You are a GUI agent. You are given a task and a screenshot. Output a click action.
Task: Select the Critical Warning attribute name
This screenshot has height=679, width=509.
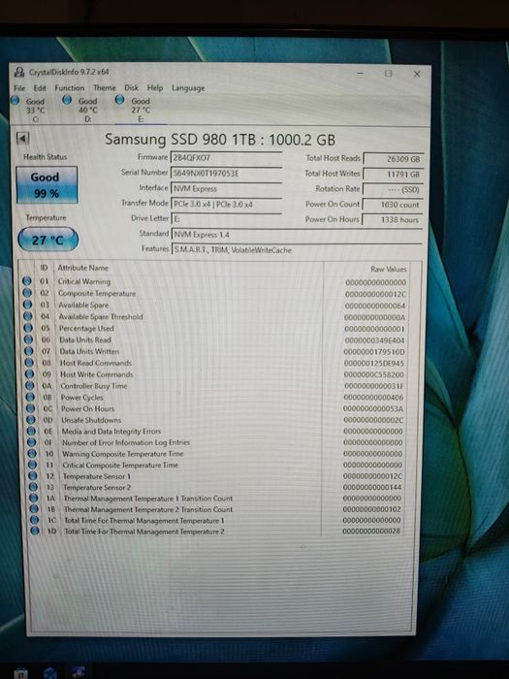84,281
